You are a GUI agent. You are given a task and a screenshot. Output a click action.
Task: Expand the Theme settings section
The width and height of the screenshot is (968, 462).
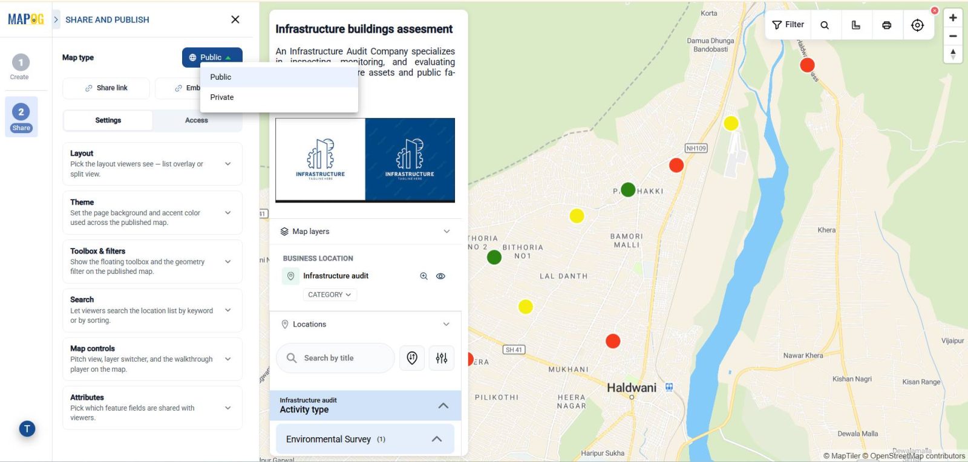point(152,213)
